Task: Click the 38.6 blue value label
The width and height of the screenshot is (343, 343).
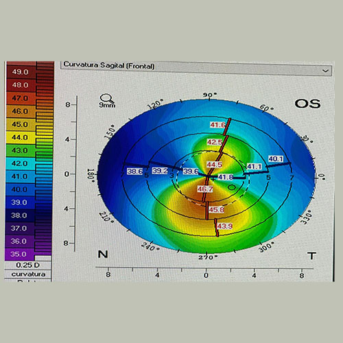Action: pyautogui.click(x=135, y=171)
